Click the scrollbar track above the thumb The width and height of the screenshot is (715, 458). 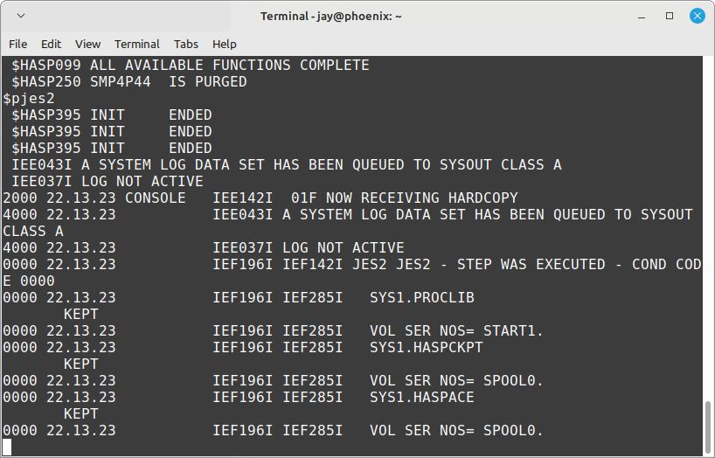coord(708,228)
